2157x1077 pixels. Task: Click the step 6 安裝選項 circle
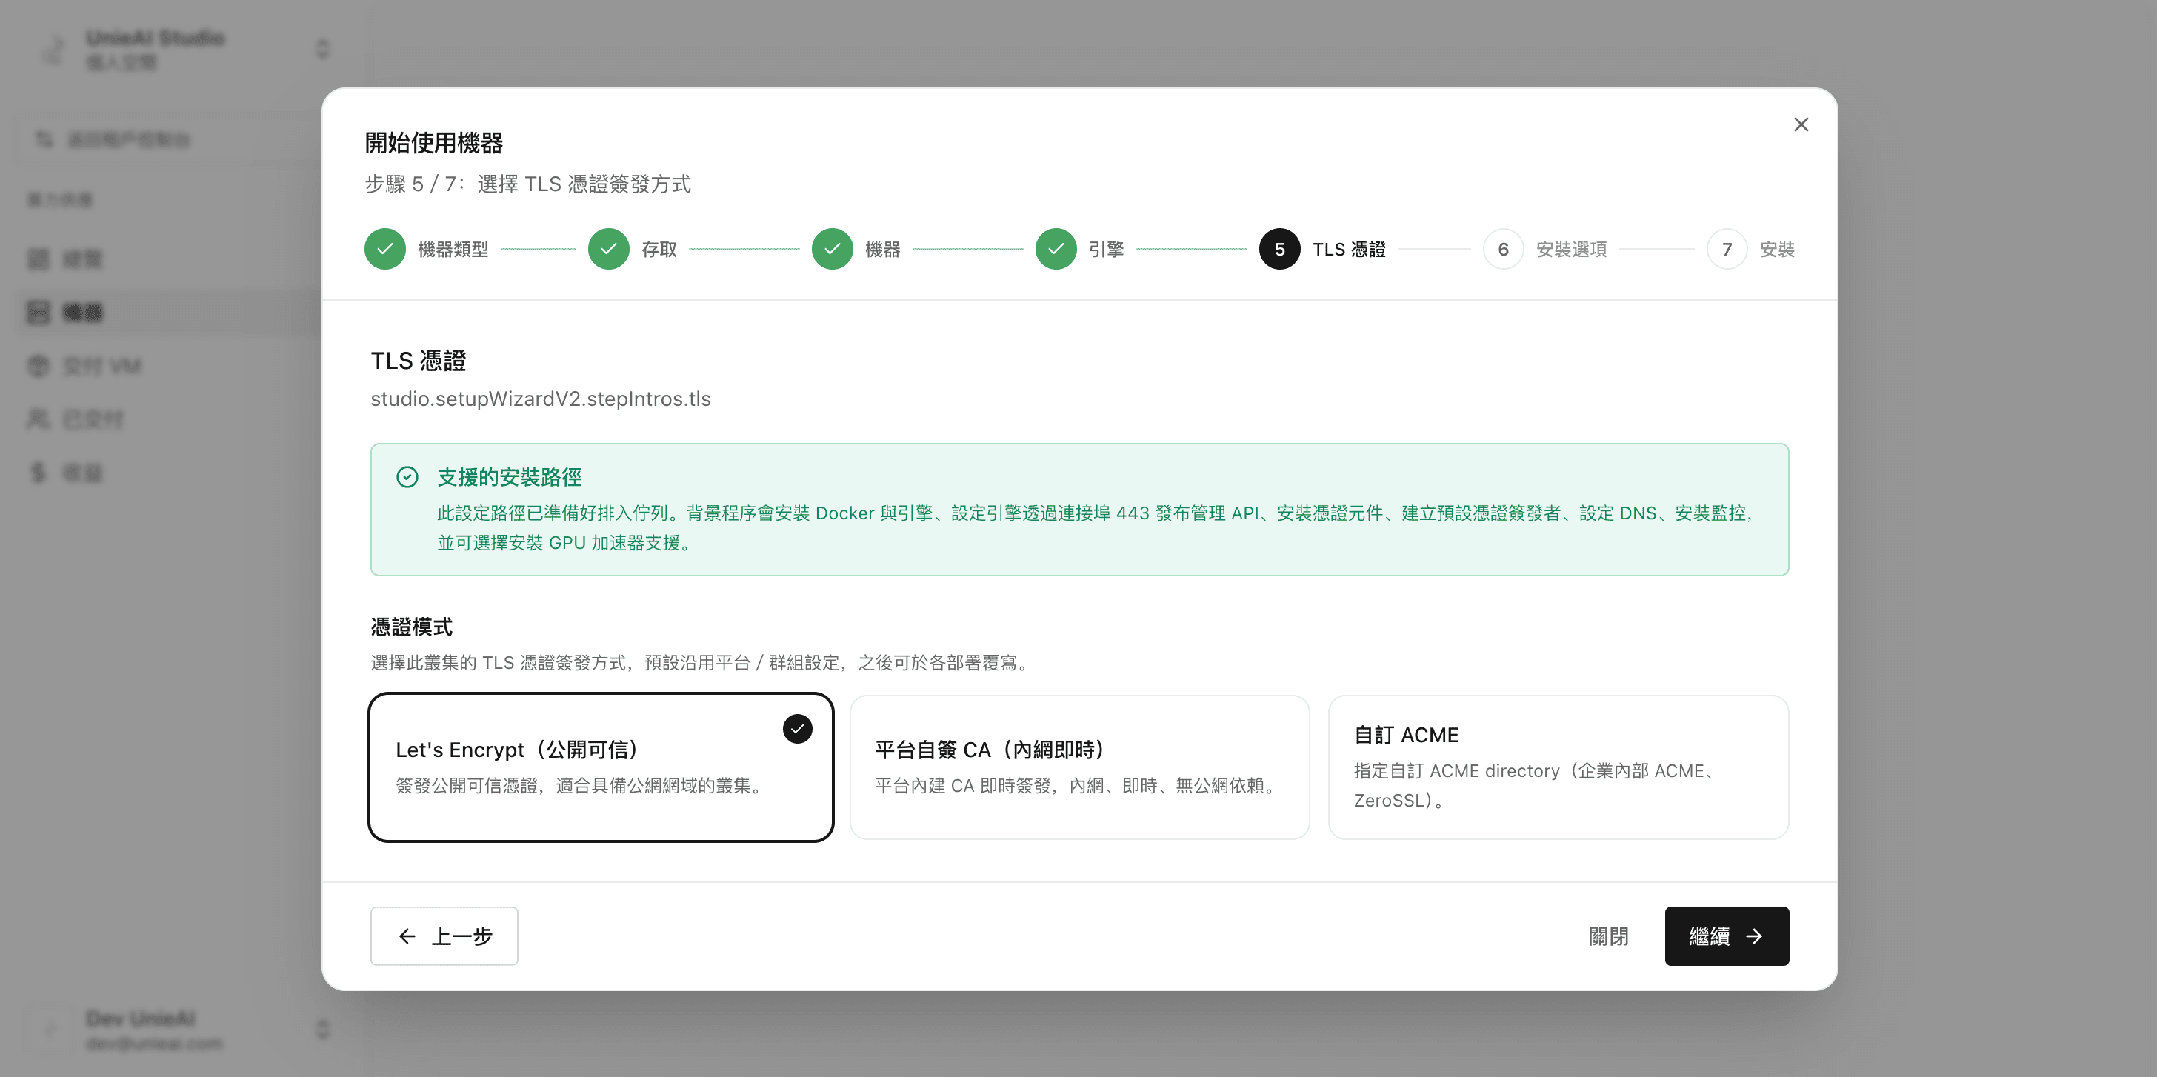click(1503, 249)
